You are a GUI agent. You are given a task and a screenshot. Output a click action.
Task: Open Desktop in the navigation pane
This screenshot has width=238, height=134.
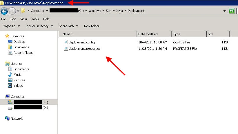pyautogui.click(x=19, y=42)
